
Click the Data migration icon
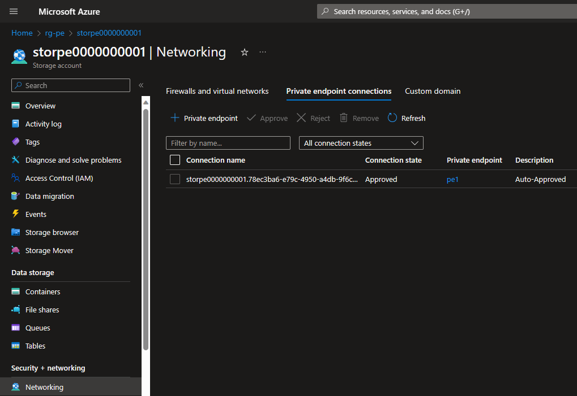pos(15,196)
